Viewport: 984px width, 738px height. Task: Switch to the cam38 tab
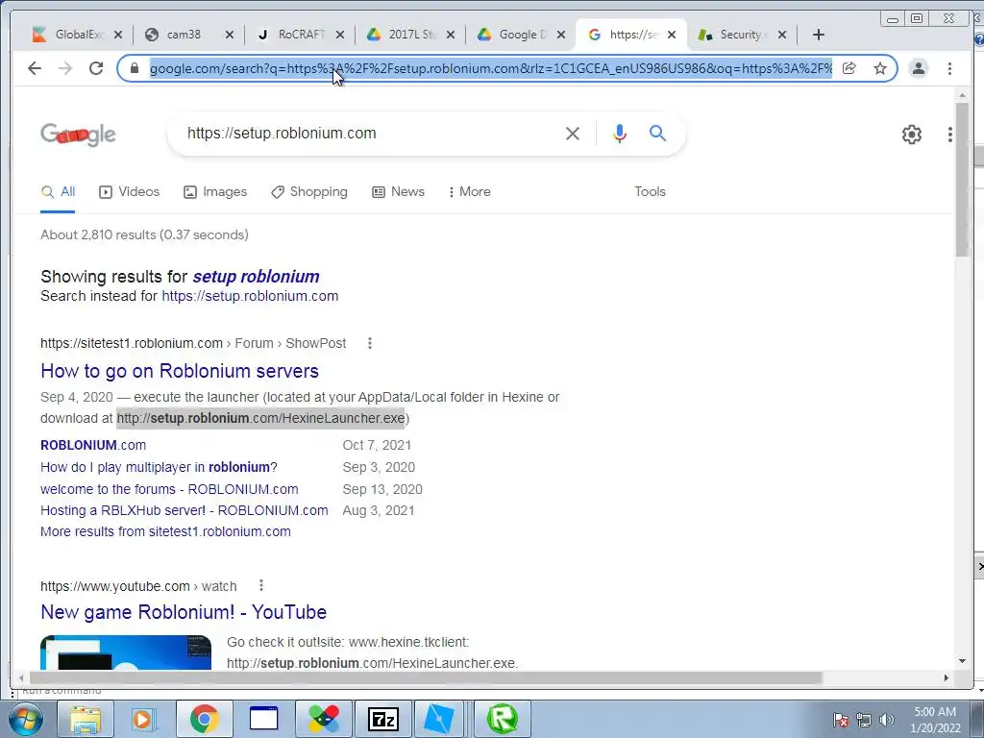click(x=182, y=35)
